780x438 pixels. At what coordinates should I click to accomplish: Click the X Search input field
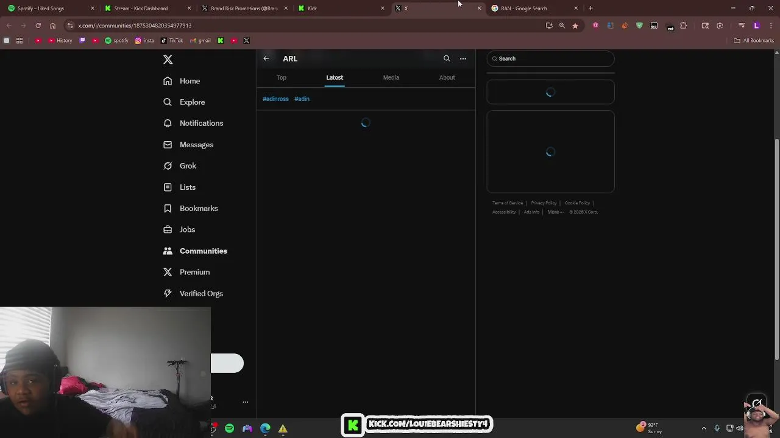pos(550,58)
